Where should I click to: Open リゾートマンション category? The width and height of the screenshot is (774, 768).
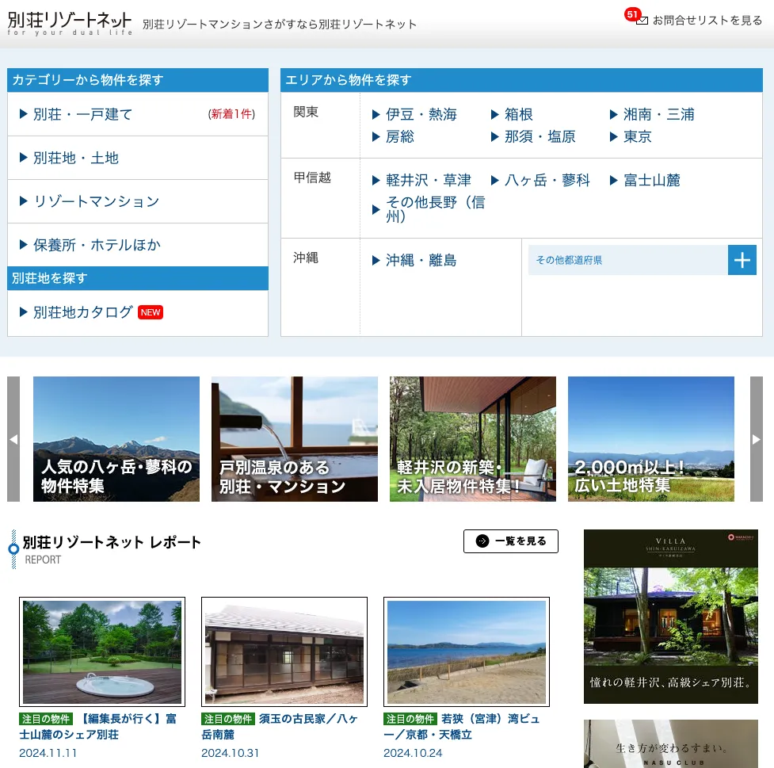point(96,201)
